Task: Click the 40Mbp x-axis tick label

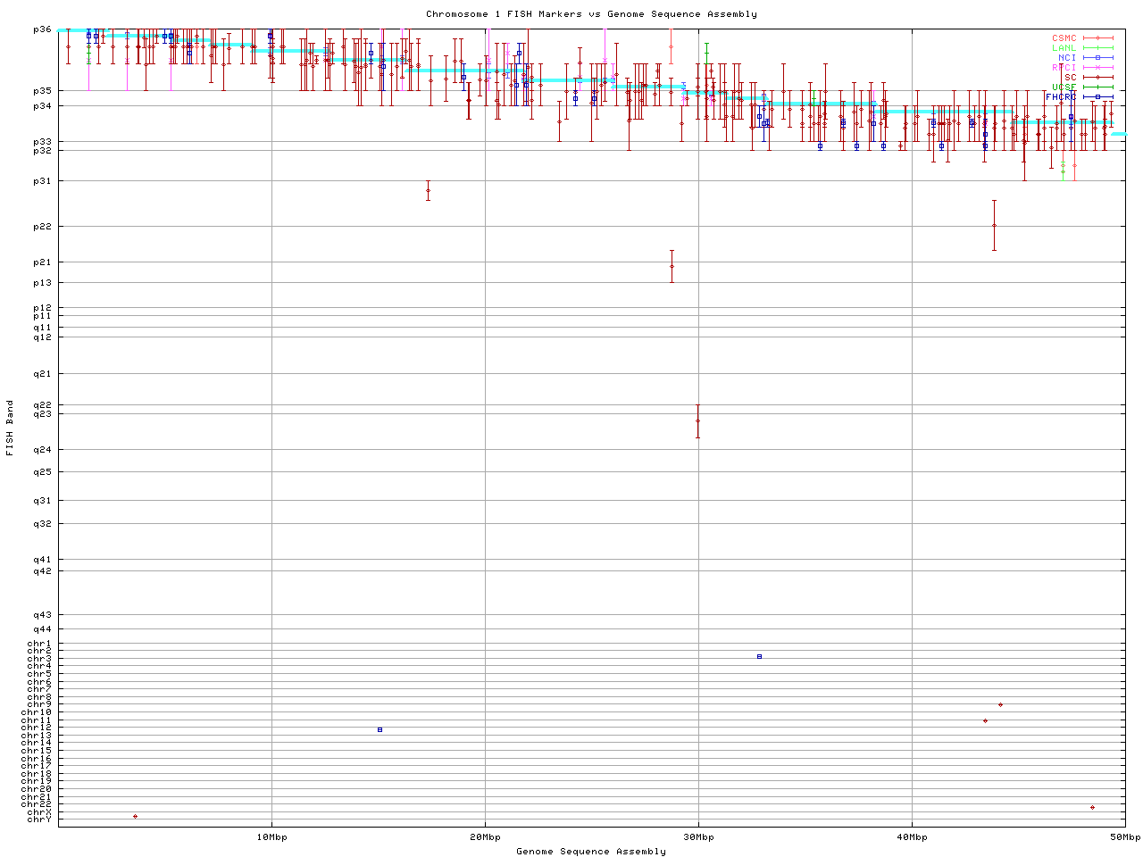Action: (x=912, y=837)
